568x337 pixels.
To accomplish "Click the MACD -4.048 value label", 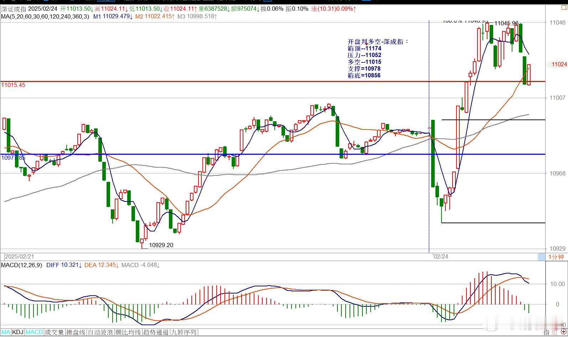I will point(141,265).
